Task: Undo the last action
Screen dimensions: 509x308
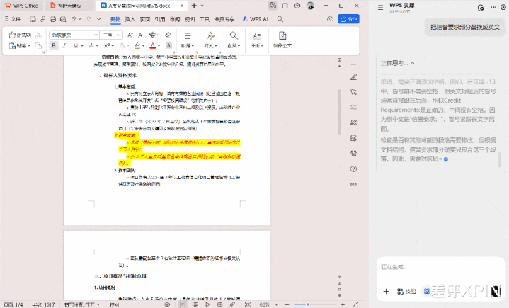Action: click(74, 19)
